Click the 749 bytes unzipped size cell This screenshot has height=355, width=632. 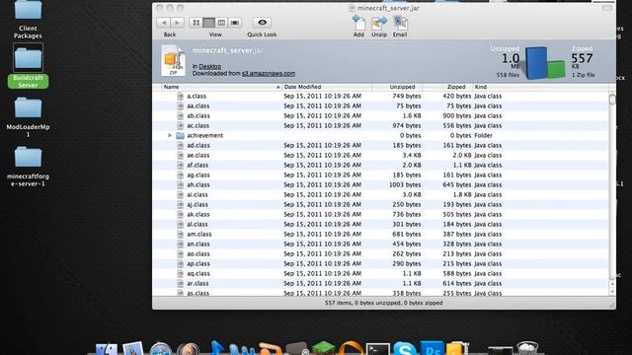406,97
